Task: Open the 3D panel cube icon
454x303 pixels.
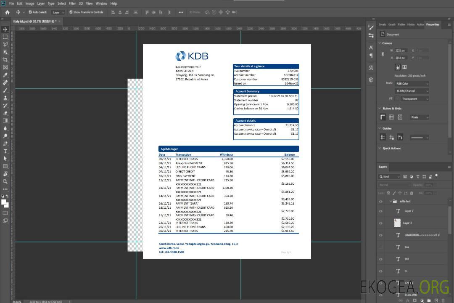Action: [371, 80]
